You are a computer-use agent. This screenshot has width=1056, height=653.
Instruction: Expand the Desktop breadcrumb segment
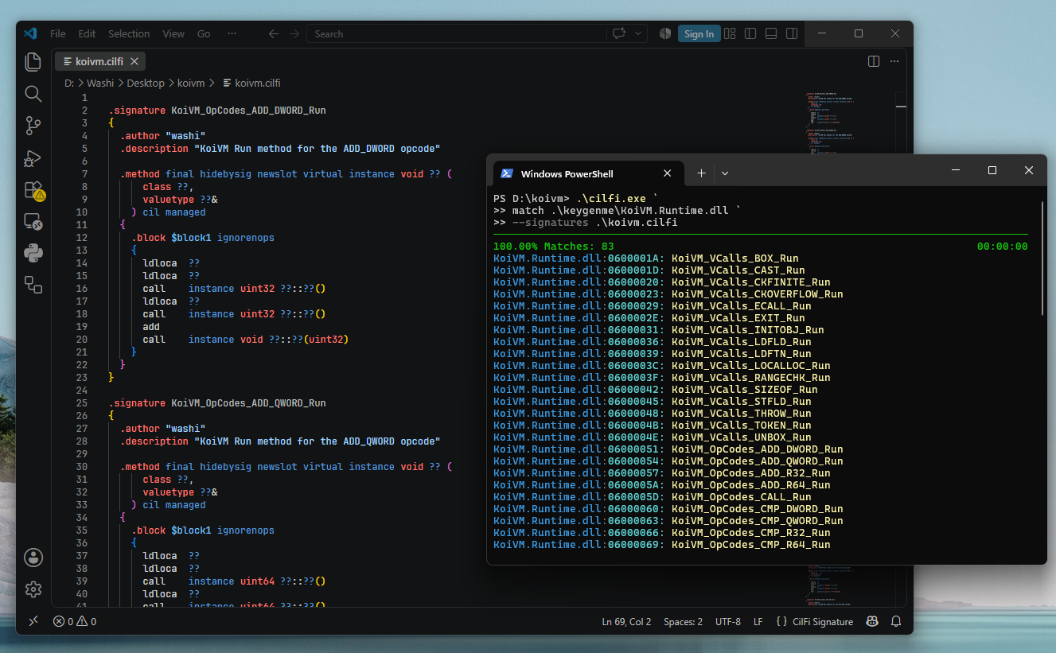pyautogui.click(x=146, y=83)
